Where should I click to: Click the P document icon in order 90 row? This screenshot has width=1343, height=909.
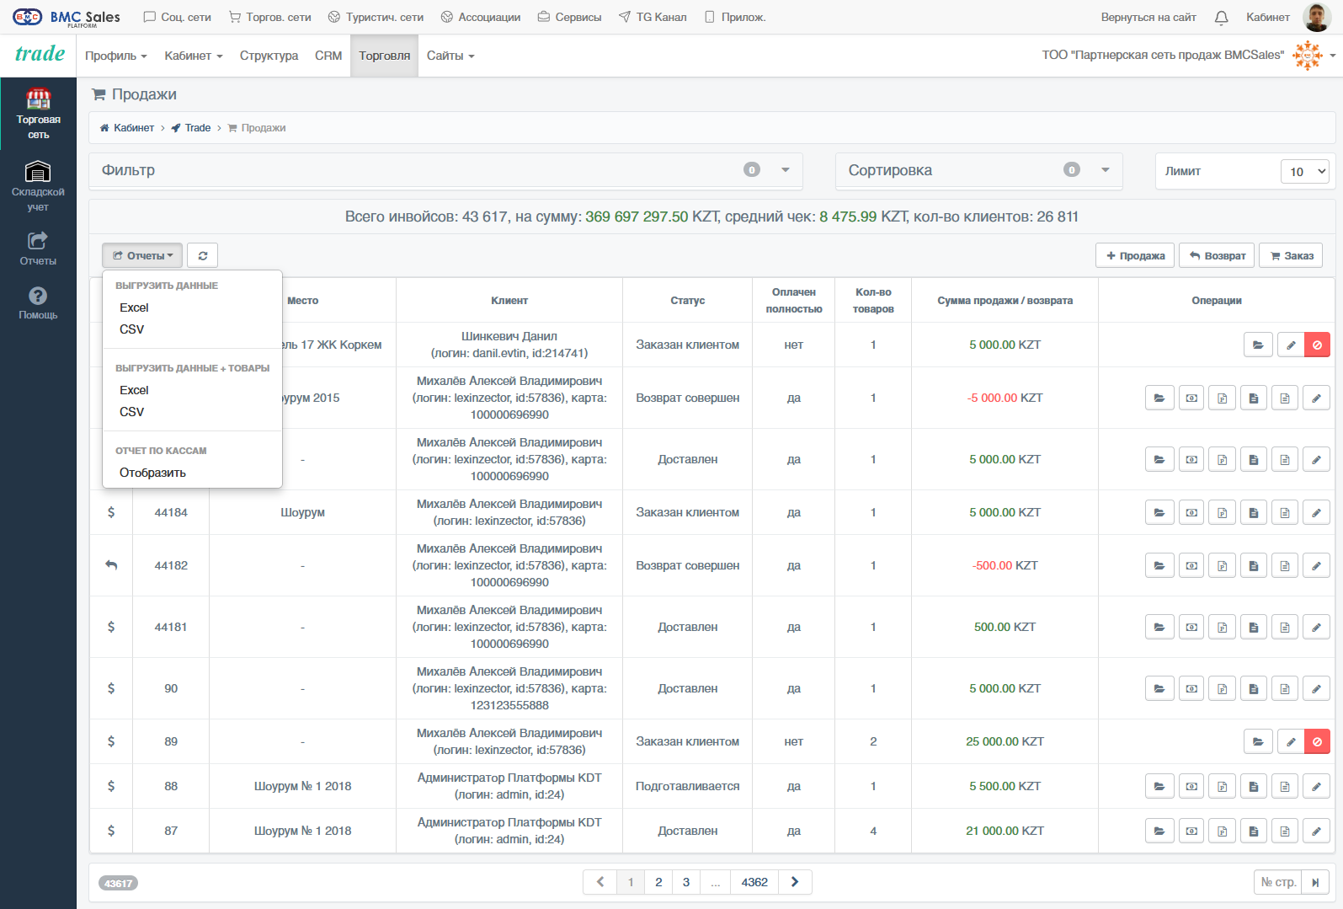pyautogui.click(x=1223, y=688)
